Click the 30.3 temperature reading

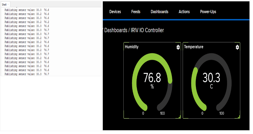pos(211,78)
